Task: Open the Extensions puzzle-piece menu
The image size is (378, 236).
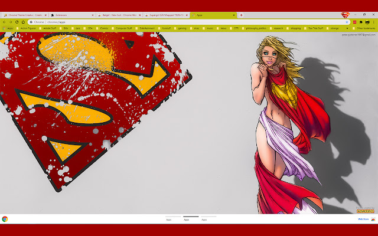Action: pyautogui.click(x=361, y=22)
